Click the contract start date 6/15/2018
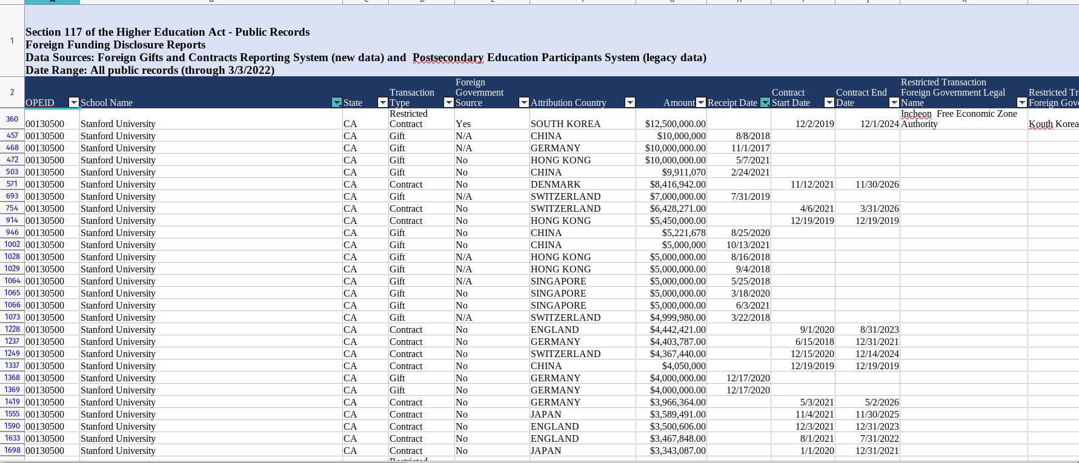 click(803, 342)
